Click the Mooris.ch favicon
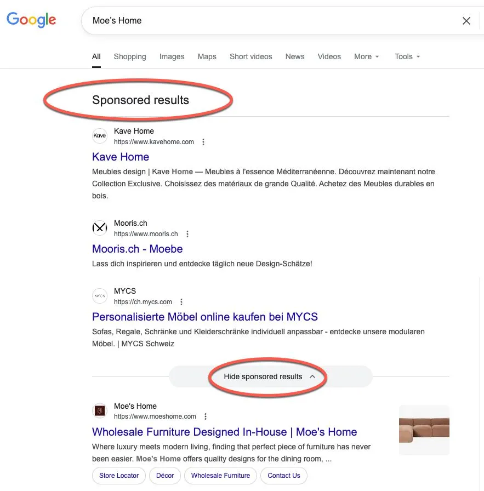Image resolution: width=484 pixels, height=491 pixels. [100, 228]
